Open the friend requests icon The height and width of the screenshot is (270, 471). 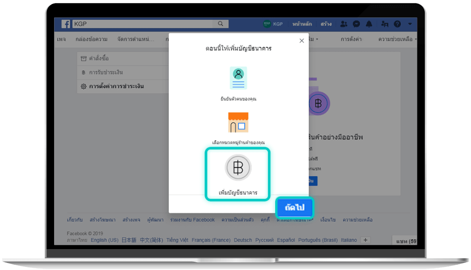pyautogui.click(x=344, y=24)
